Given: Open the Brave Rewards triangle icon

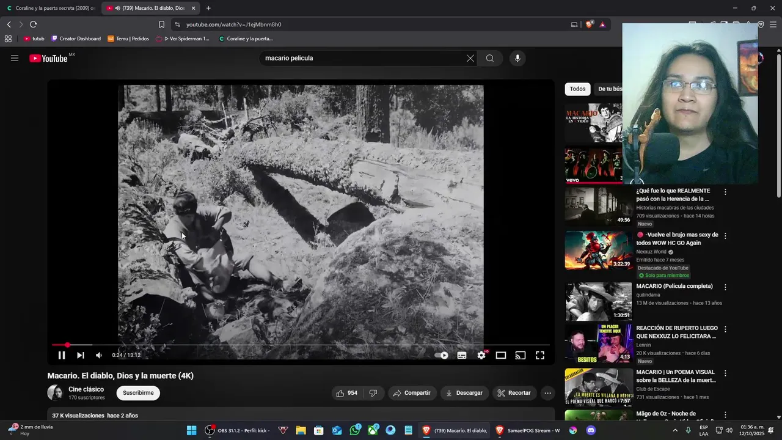Looking at the screenshot, I should 602,24.
